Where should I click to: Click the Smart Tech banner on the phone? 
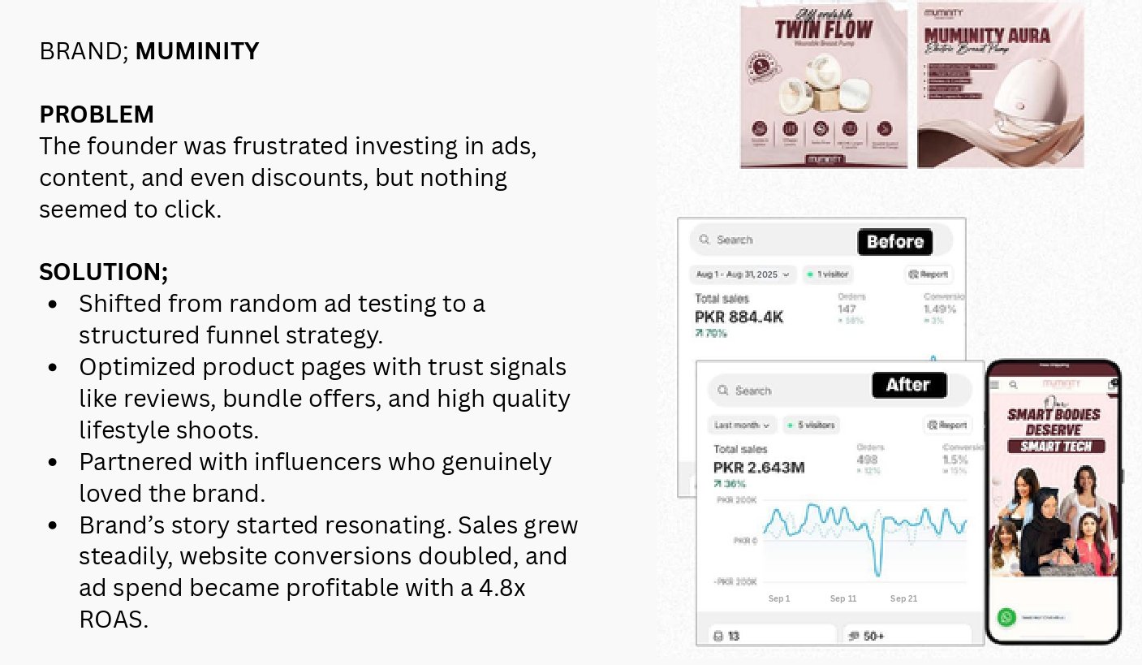click(1055, 446)
